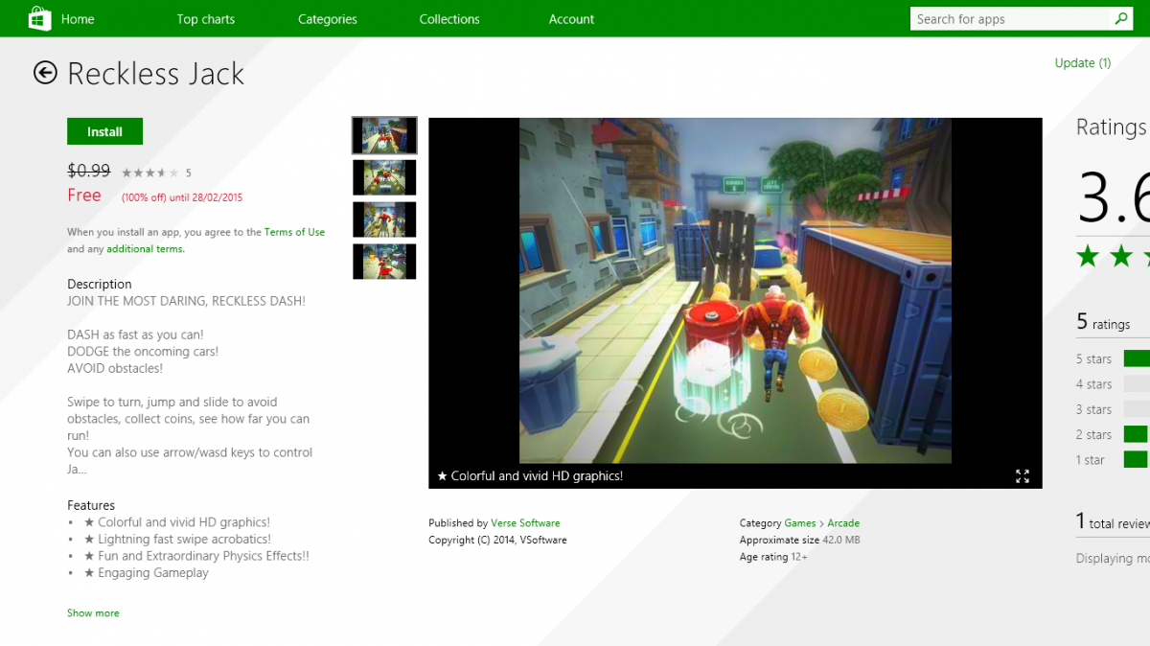This screenshot has width=1150, height=646.
Task: Click the 5 stars rating bar
Action: coord(1136,358)
